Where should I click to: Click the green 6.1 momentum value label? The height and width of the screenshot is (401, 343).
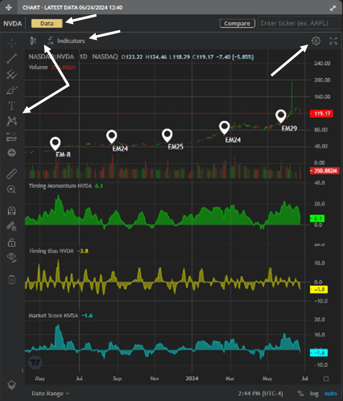click(317, 218)
